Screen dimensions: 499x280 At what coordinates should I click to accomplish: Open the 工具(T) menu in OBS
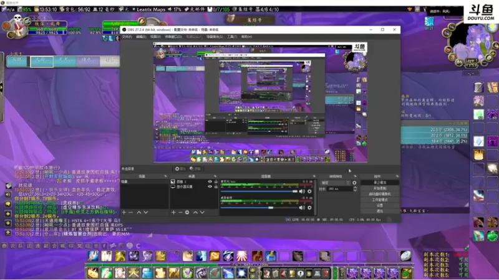(x=232, y=37)
